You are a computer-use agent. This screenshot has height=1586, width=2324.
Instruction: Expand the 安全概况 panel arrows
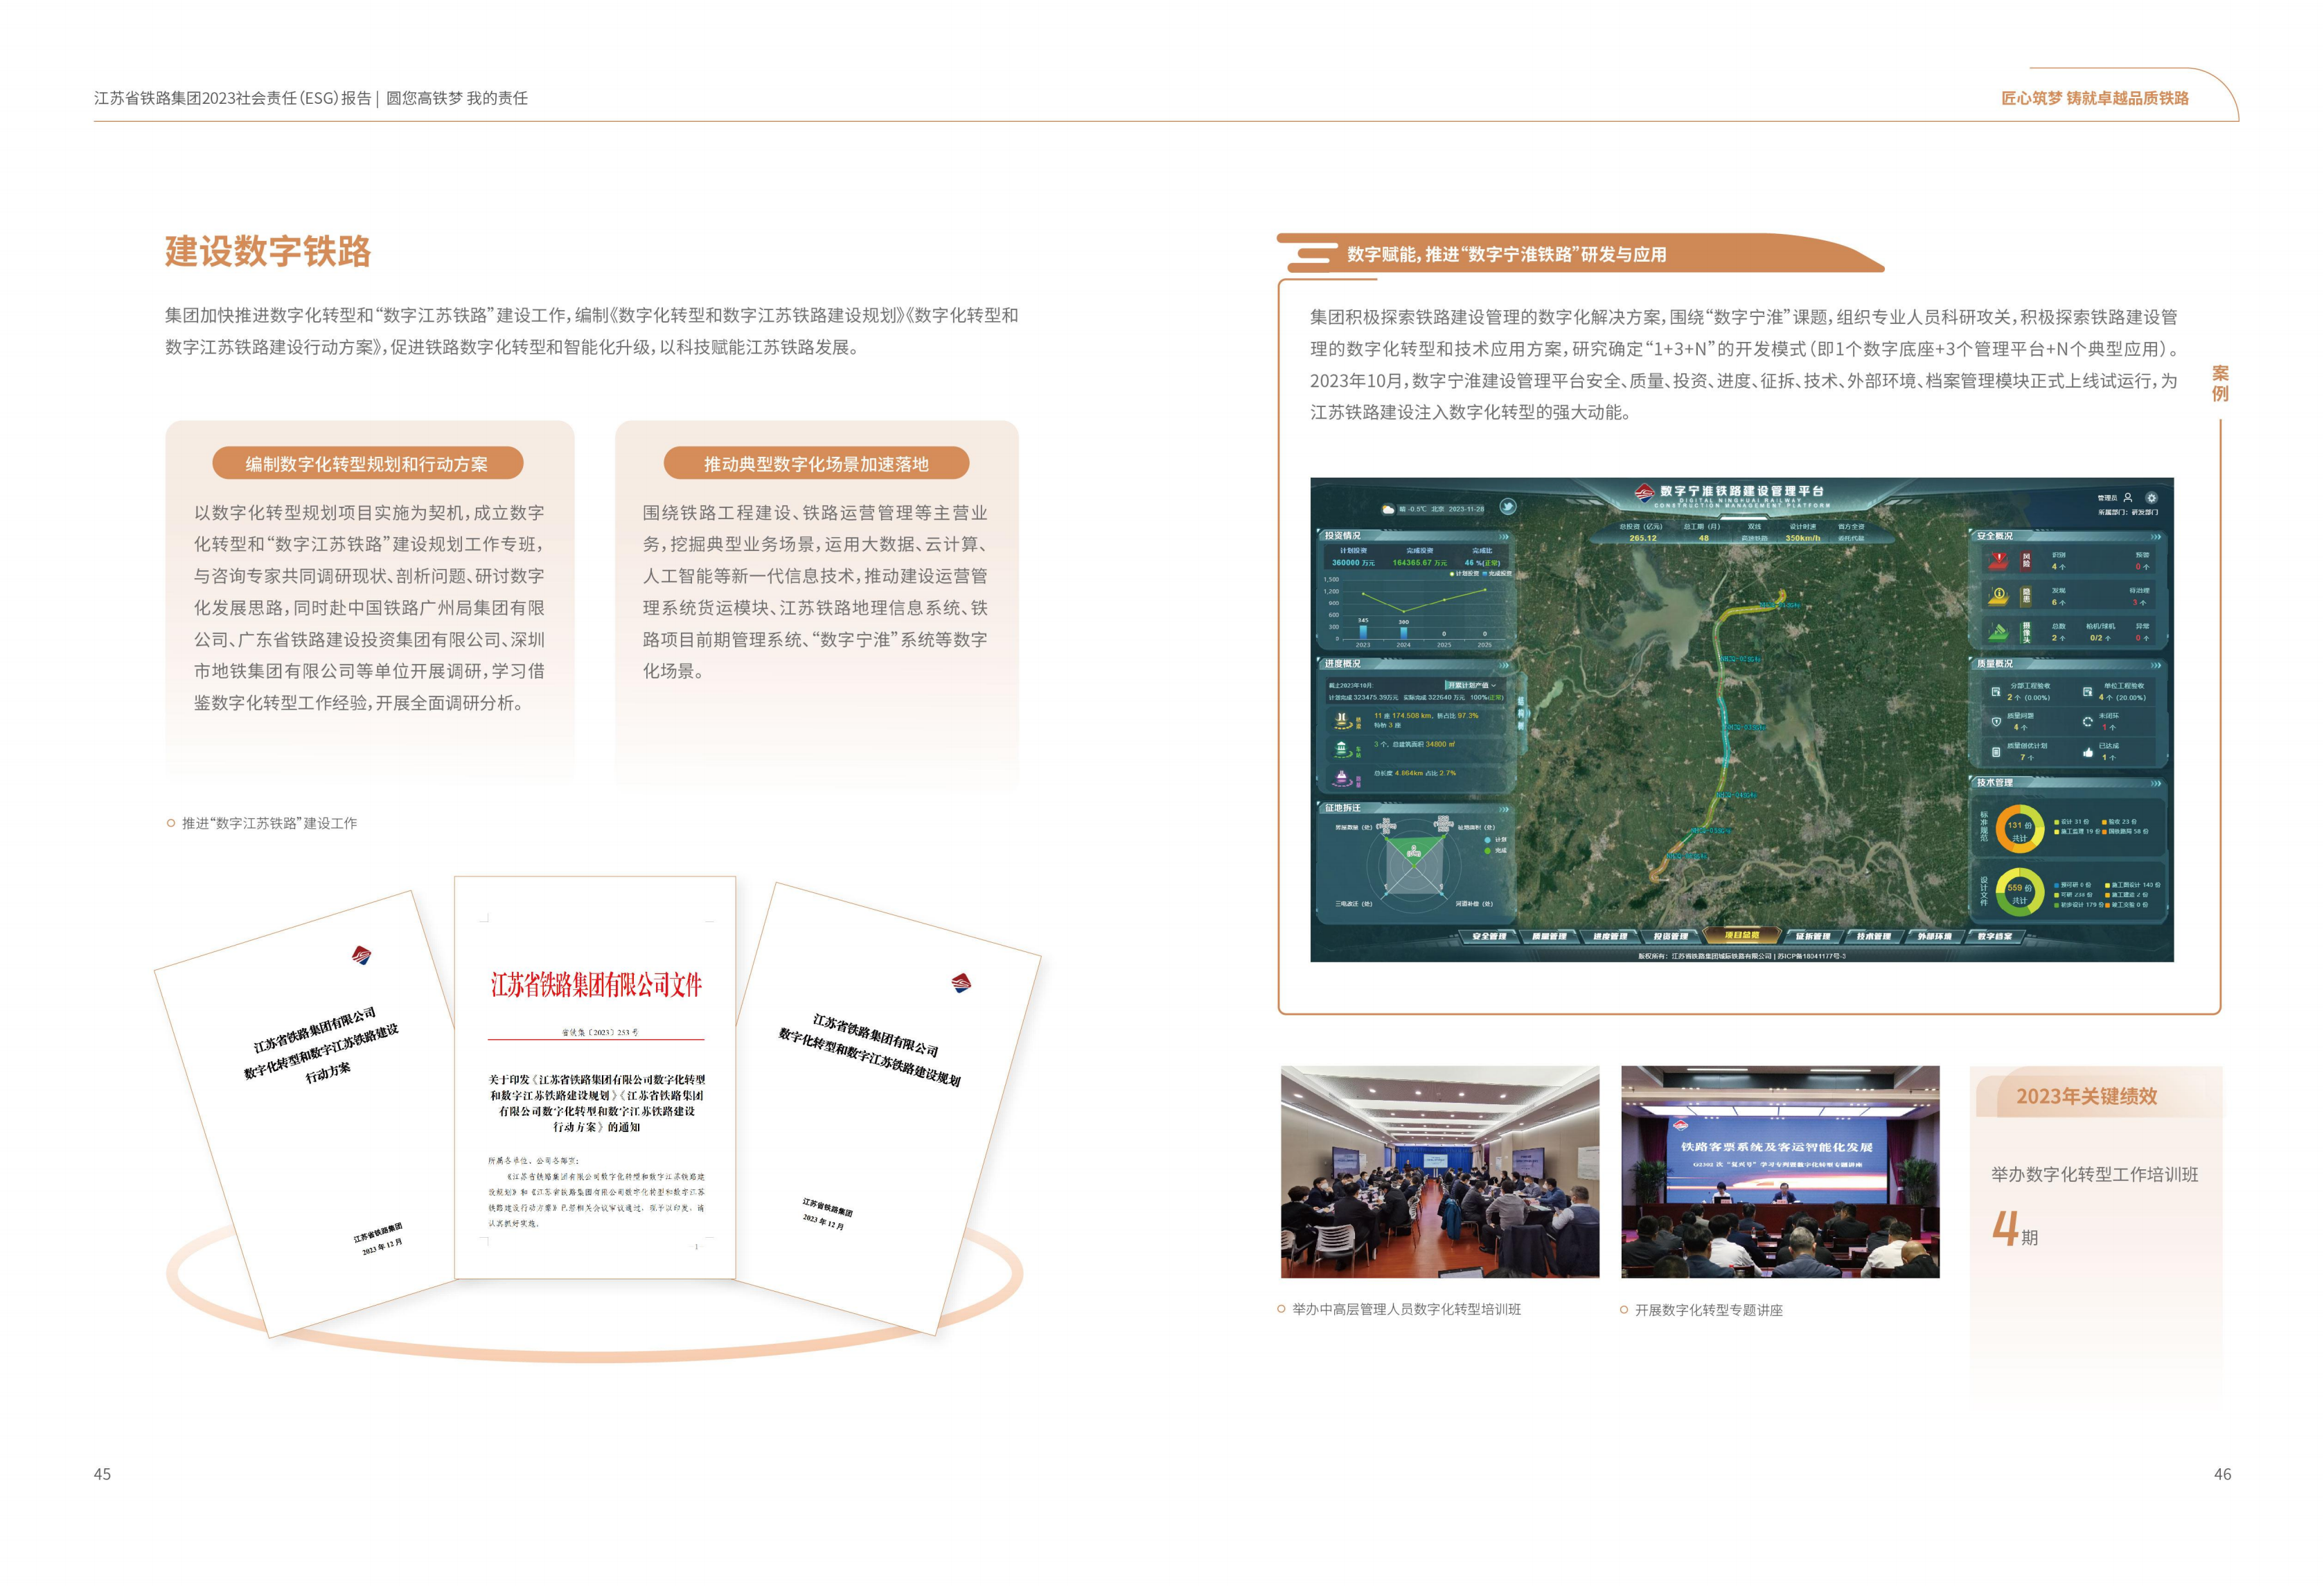(x=2155, y=537)
